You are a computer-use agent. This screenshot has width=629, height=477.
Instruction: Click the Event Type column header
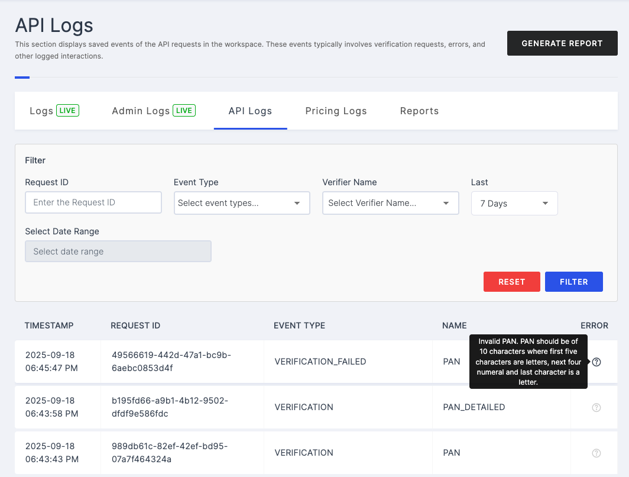point(299,325)
